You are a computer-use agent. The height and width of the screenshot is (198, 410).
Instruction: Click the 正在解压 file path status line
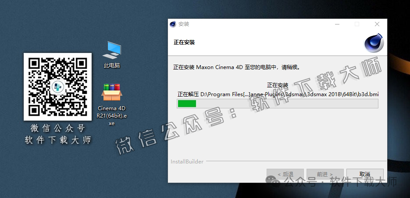278,94
